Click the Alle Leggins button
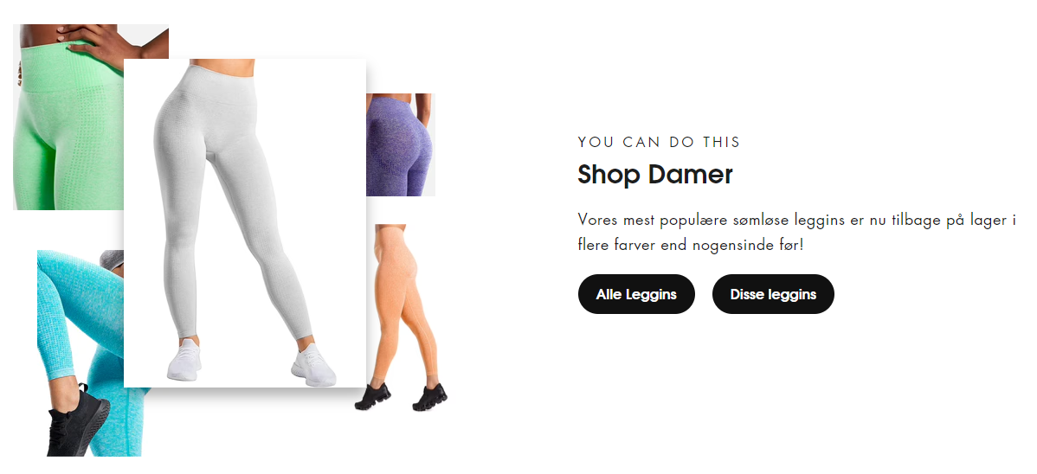This screenshot has height=474, width=1037. (x=636, y=294)
